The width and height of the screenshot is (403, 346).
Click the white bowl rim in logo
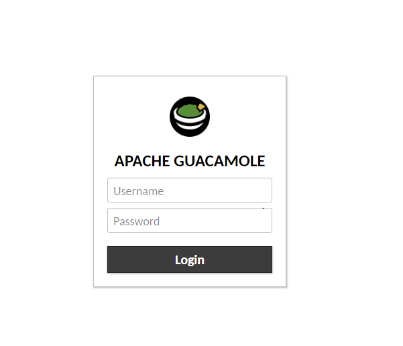[x=190, y=121]
